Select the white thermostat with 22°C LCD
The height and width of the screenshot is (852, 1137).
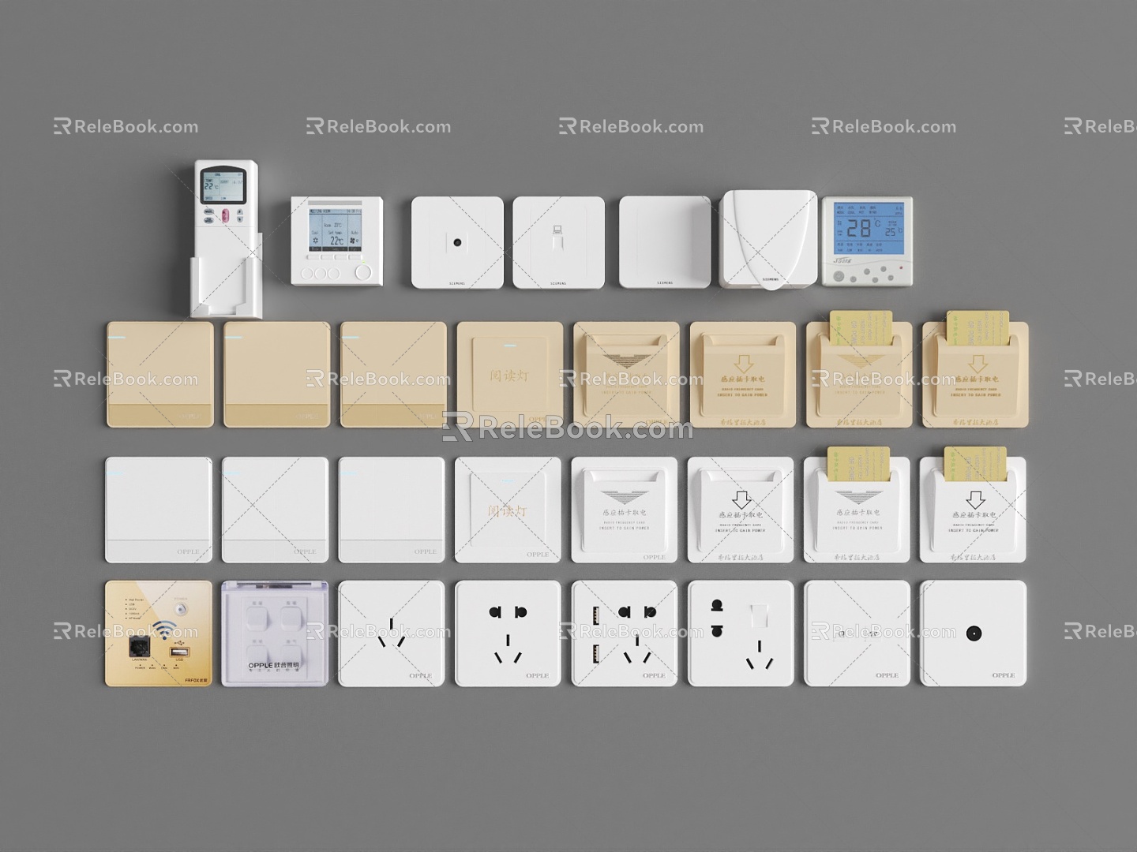[x=337, y=241]
